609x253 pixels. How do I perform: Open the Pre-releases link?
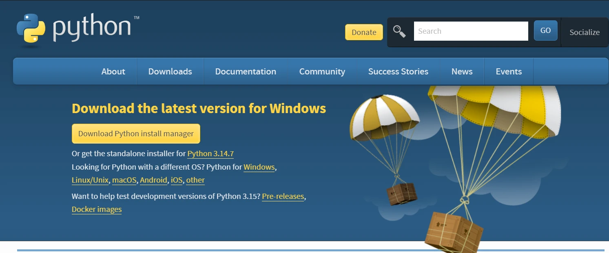283,196
